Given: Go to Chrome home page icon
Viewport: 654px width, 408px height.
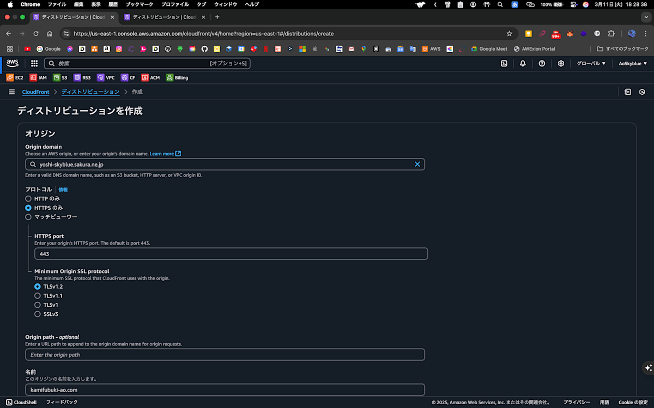Looking at the screenshot, I should coord(50,33).
